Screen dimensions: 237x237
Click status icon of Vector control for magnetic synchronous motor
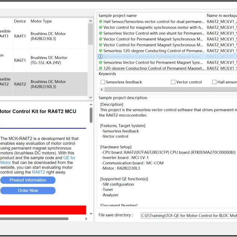(100, 27)
